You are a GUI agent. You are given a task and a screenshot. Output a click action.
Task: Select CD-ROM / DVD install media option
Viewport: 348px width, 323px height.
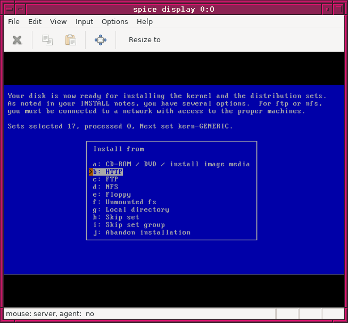coord(171,164)
